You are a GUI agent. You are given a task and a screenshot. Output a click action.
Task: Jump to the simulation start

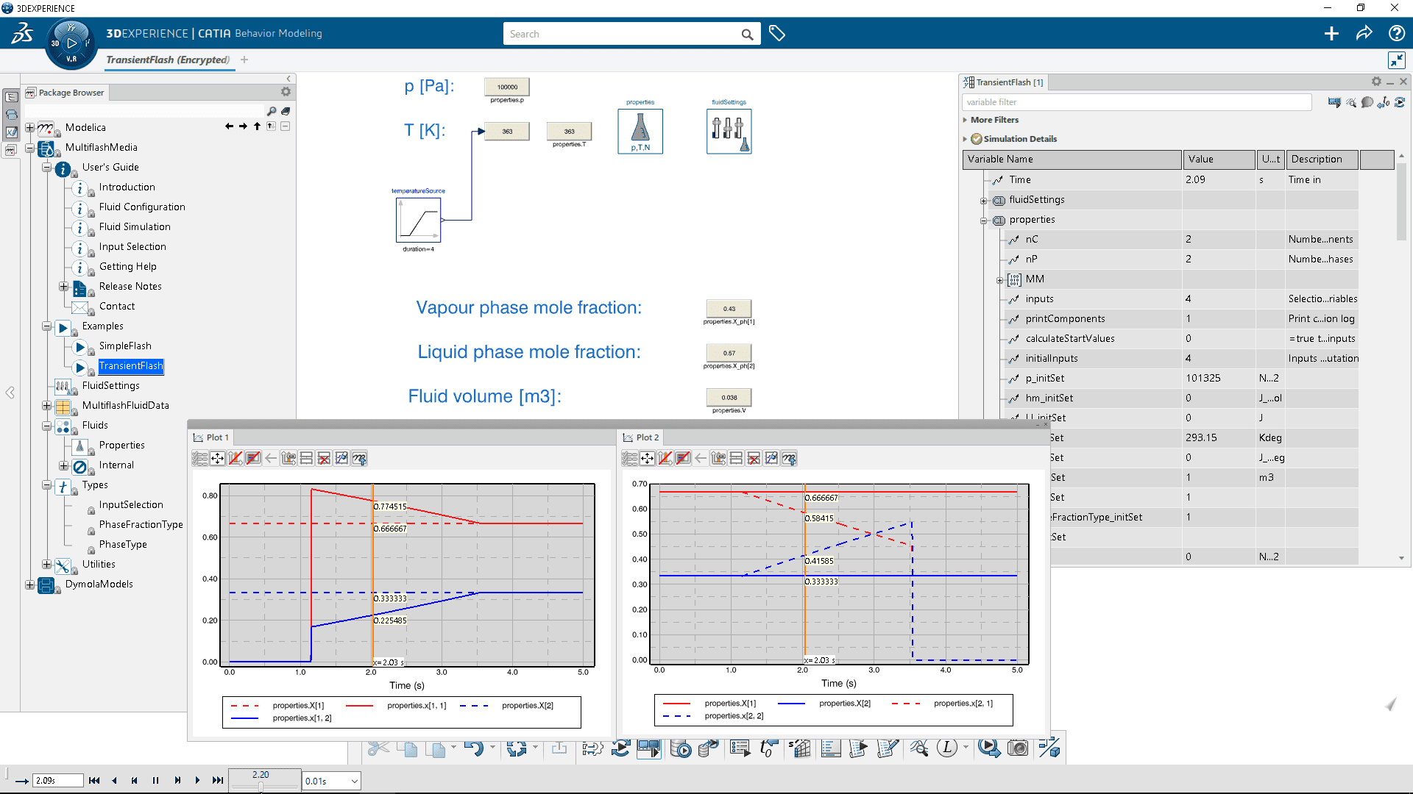tap(93, 781)
